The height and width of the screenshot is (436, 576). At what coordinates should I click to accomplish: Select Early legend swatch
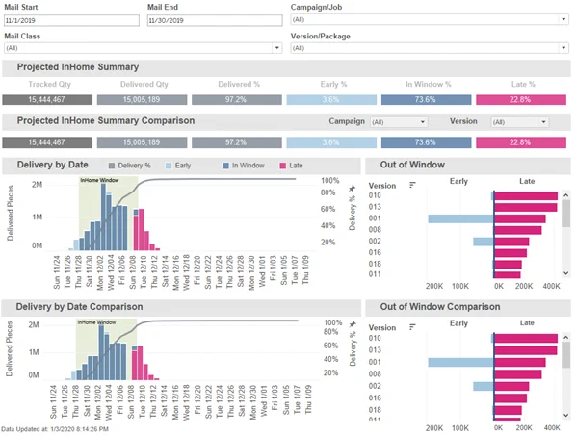tap(169, 166)
